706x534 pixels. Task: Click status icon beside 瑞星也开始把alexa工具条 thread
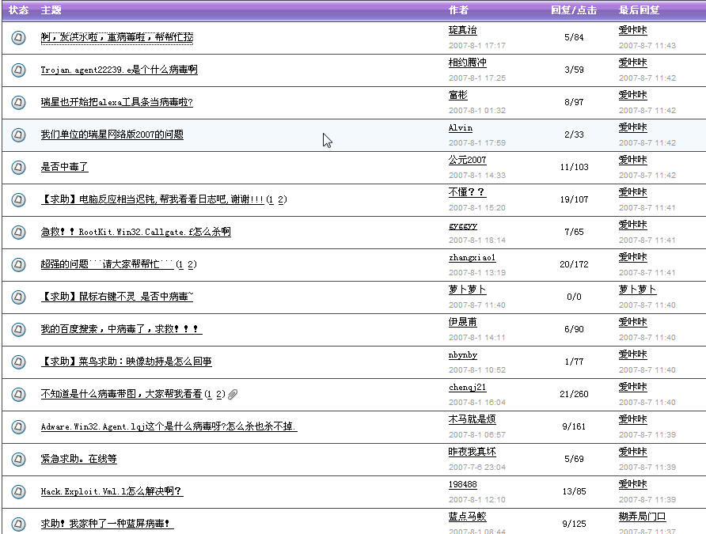(x=18, y=102)
